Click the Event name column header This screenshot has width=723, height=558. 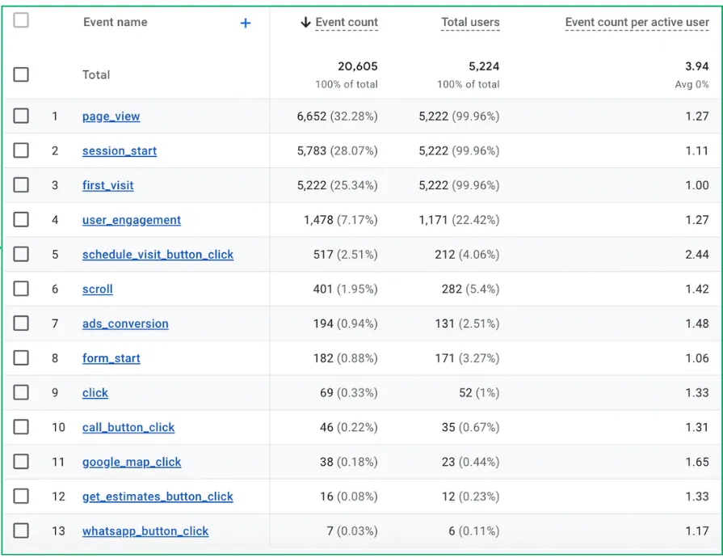[x=116, y=22]
